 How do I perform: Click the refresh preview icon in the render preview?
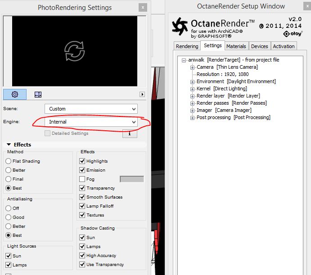(x=75, y=51)
